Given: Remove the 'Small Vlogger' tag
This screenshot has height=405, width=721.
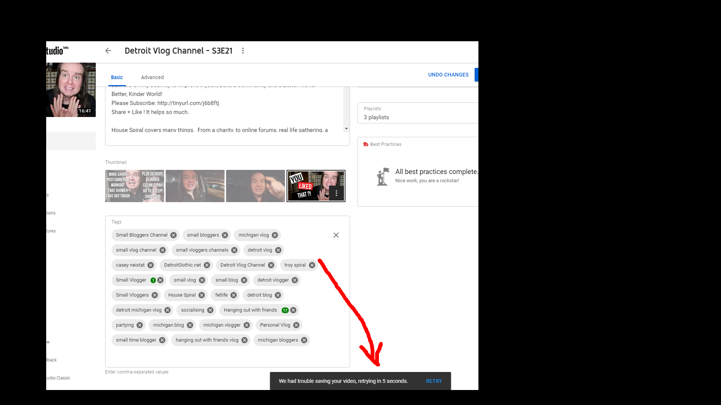Looking at the screenshot, I should pos(160,280).
